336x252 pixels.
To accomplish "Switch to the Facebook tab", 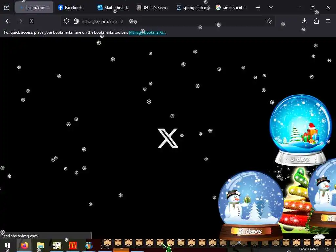I will click(x=73, y=8).
